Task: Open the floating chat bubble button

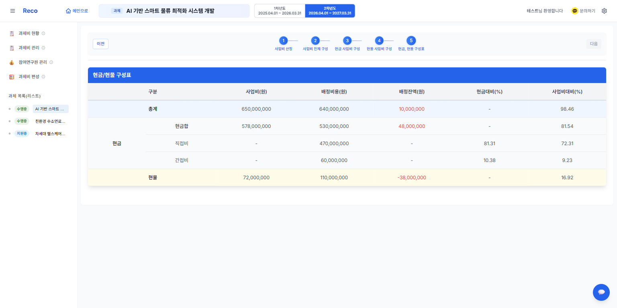Action: (x=601, y=292)
